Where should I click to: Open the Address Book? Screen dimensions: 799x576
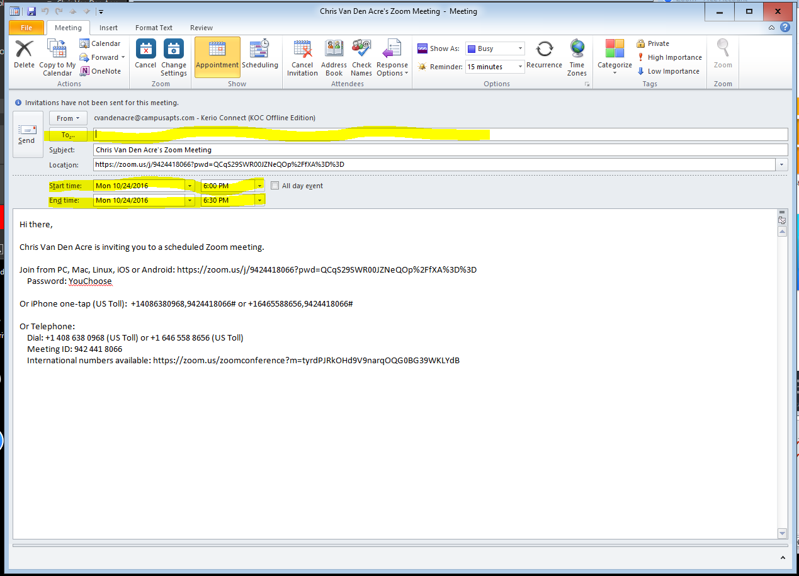(x=334, y=50)
